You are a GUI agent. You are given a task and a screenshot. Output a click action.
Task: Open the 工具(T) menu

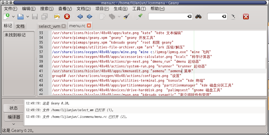click(x=139, y=9)
